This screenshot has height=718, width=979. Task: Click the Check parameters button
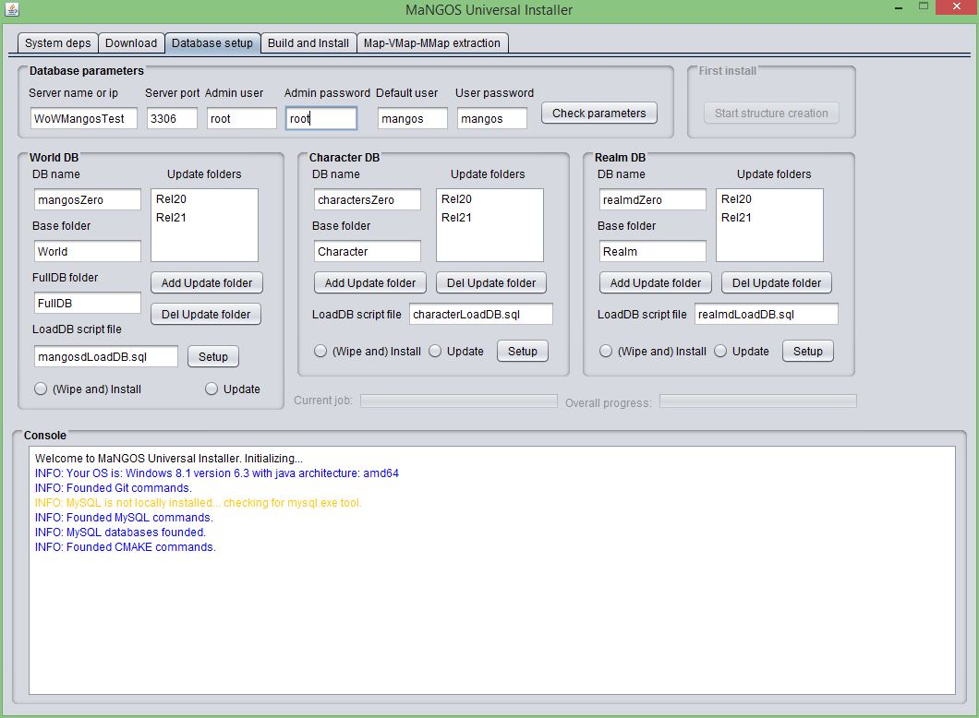(x=598, y=113)
